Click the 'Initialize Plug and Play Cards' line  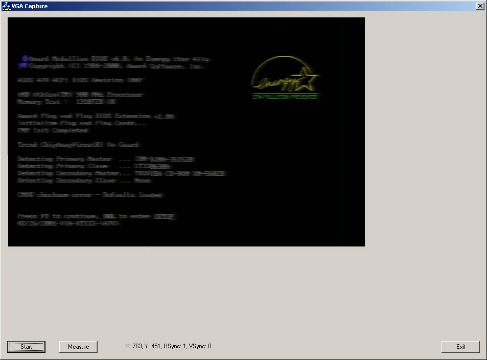82,123
